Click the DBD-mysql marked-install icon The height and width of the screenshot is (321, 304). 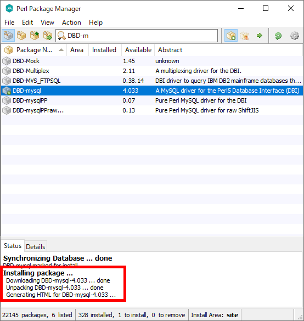(x=7, y=91)
